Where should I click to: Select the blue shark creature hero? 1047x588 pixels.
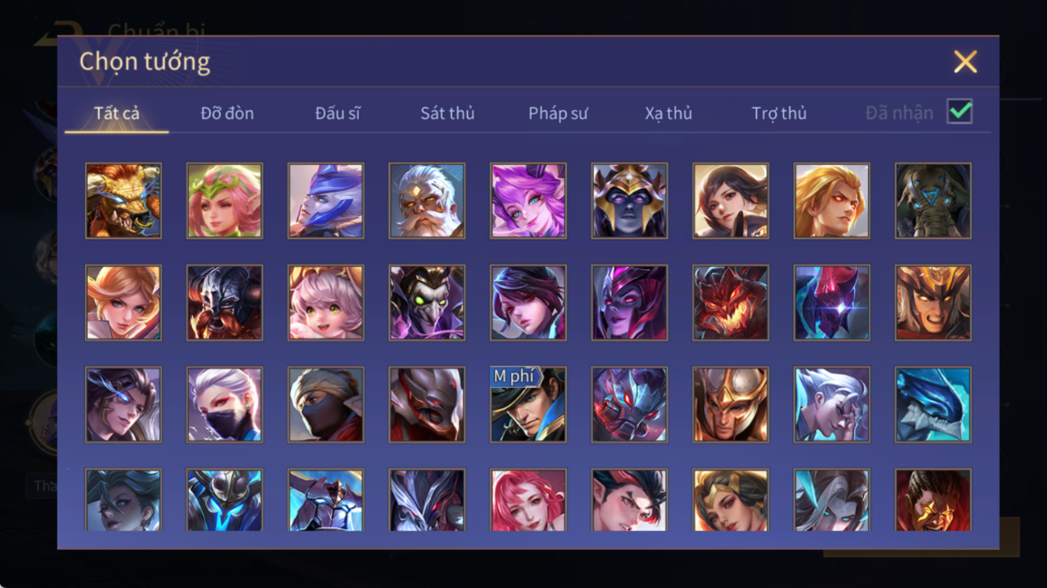pyautogui.click(x=933, y=405)
